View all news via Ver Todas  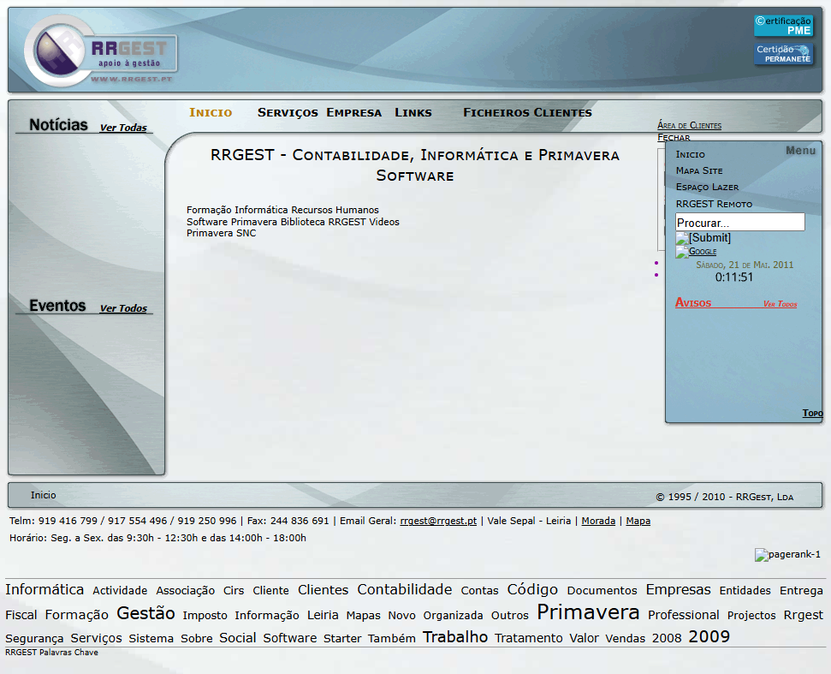point(123,128)
